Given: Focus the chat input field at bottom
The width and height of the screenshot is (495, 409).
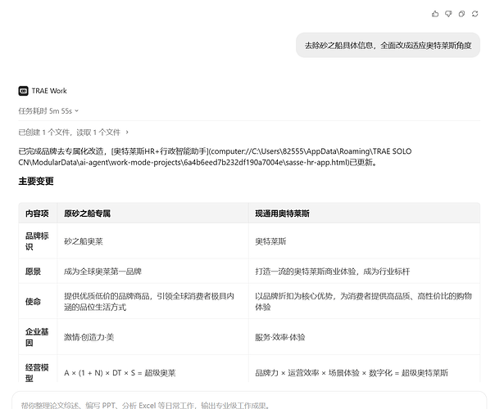Looking at the screenshot, I should click(x=249, y=401).
